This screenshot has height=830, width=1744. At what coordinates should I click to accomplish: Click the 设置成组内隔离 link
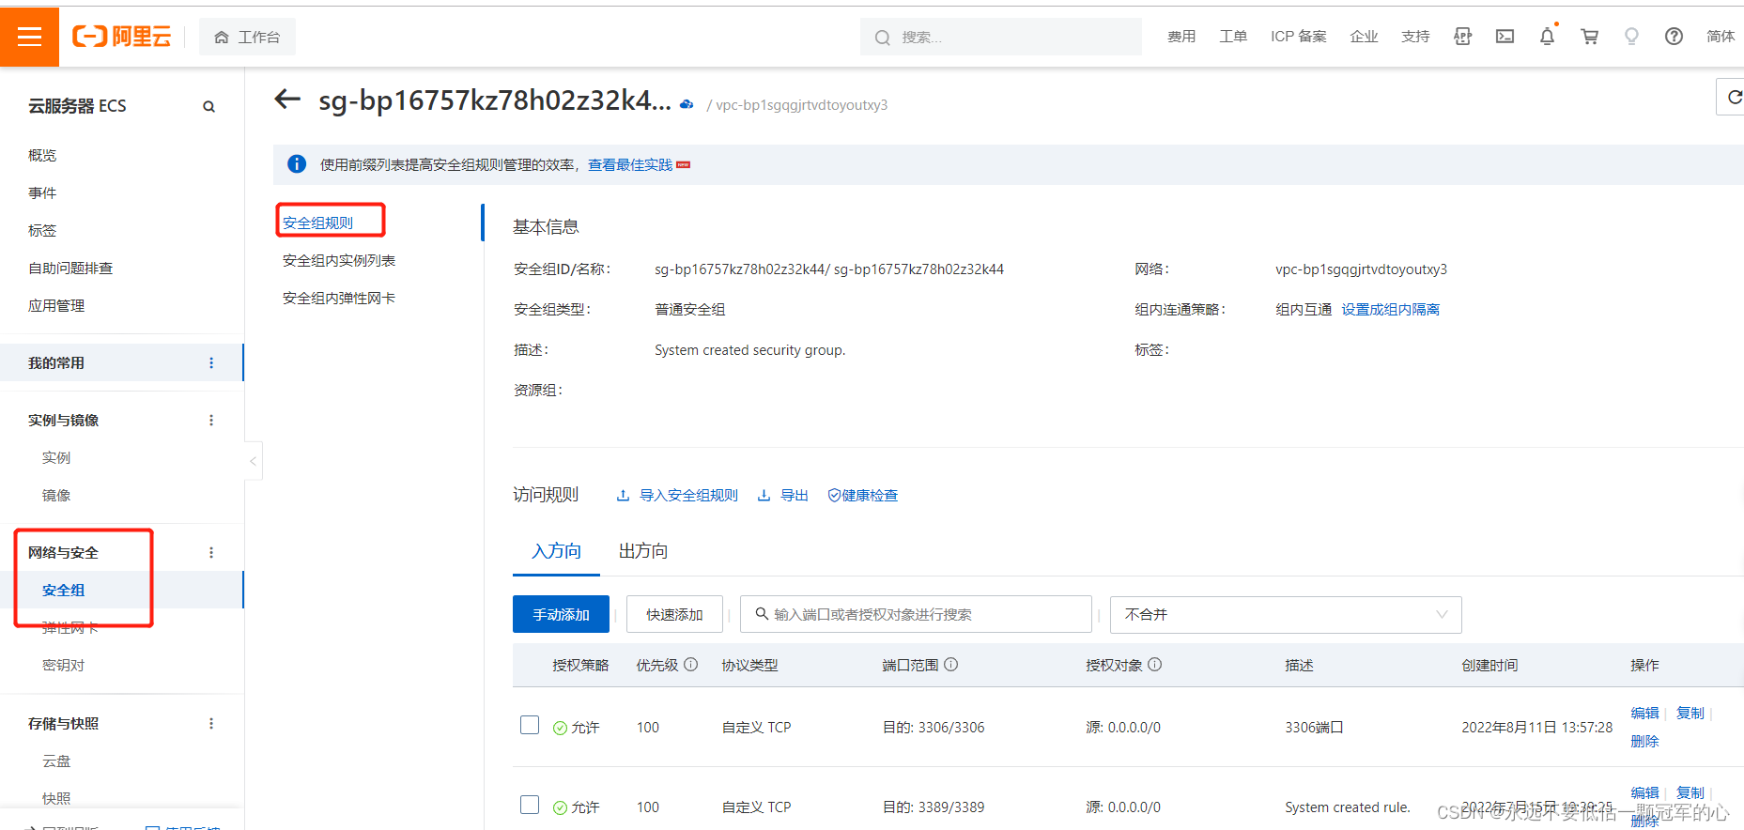click(1390, 309)
